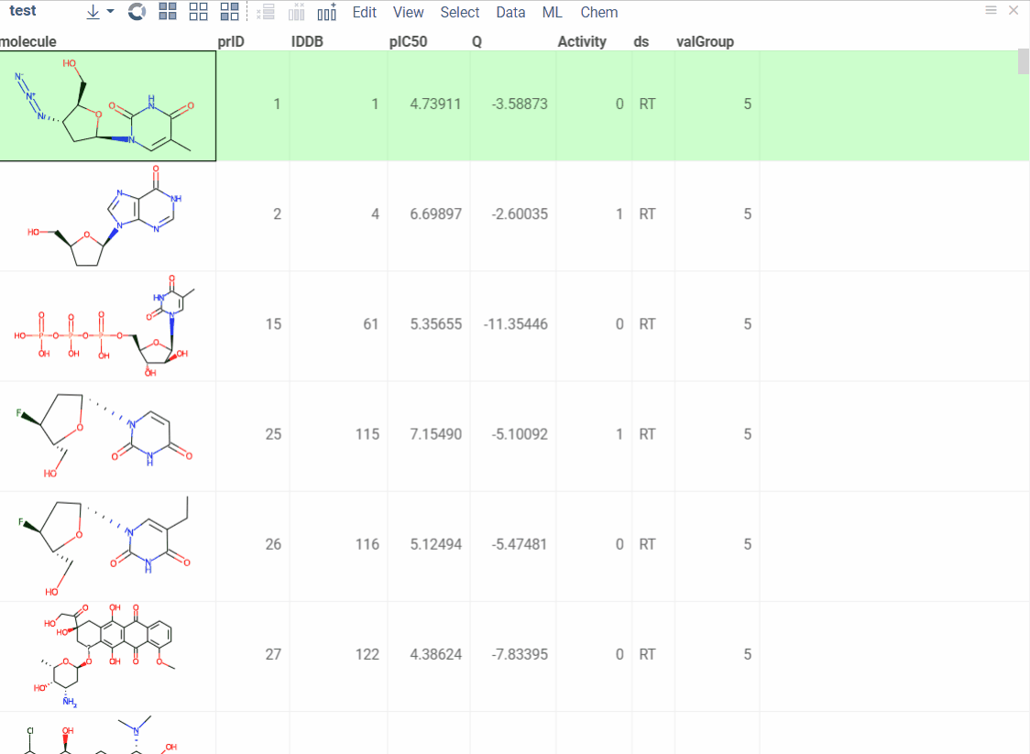This screenshot has height=754, width=1030.
Task: Click Q cell -7.83395
Action: (x=519, y=654)
